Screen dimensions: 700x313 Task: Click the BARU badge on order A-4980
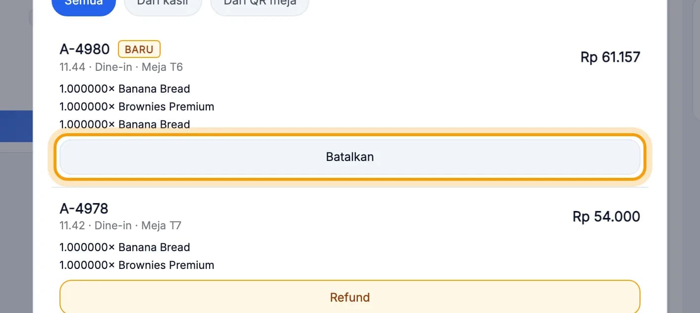(x=139, y=50)
